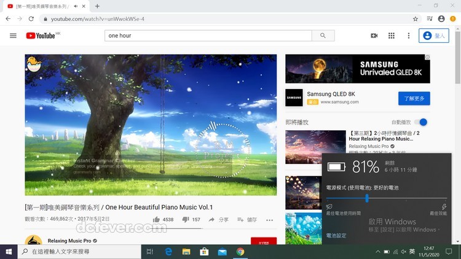Click Samsung ad 了解更多 button
The height and width of the screenshot is (259, 461).
click(414, 98)
